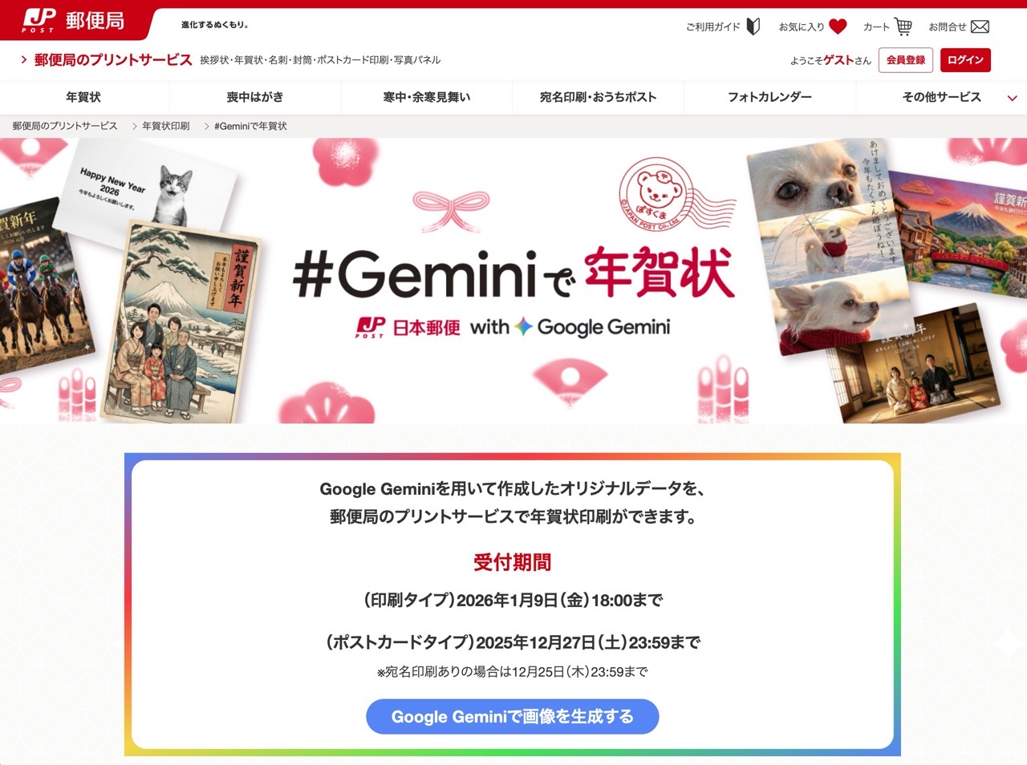Click the お問合せ envelope icon
The width and height of the screenshot is (1027, 765).
pyautogui.click(x=980, y=26)
